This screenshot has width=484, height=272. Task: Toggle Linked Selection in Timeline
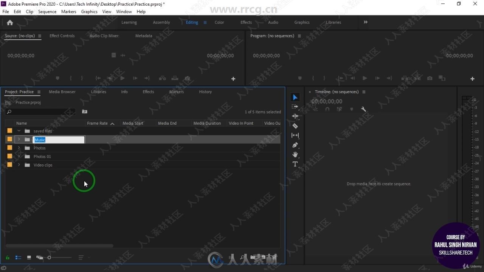click(339, 109)
